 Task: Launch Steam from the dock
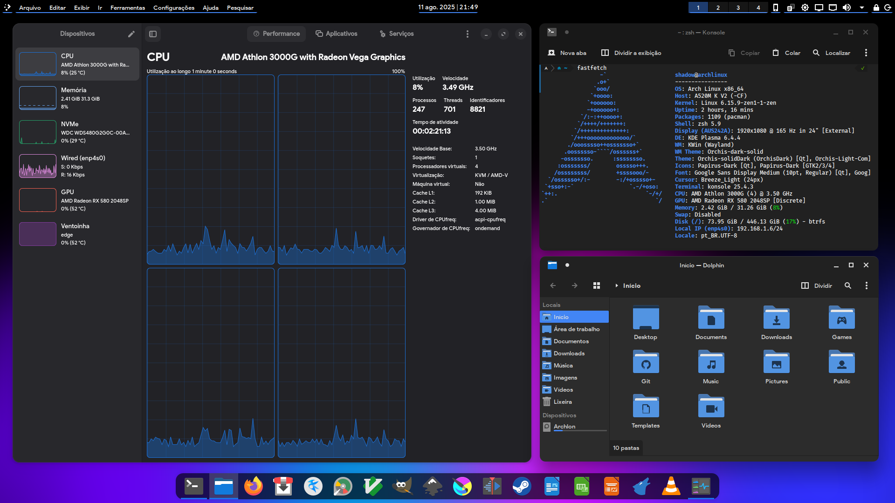[x=522, y=487]
